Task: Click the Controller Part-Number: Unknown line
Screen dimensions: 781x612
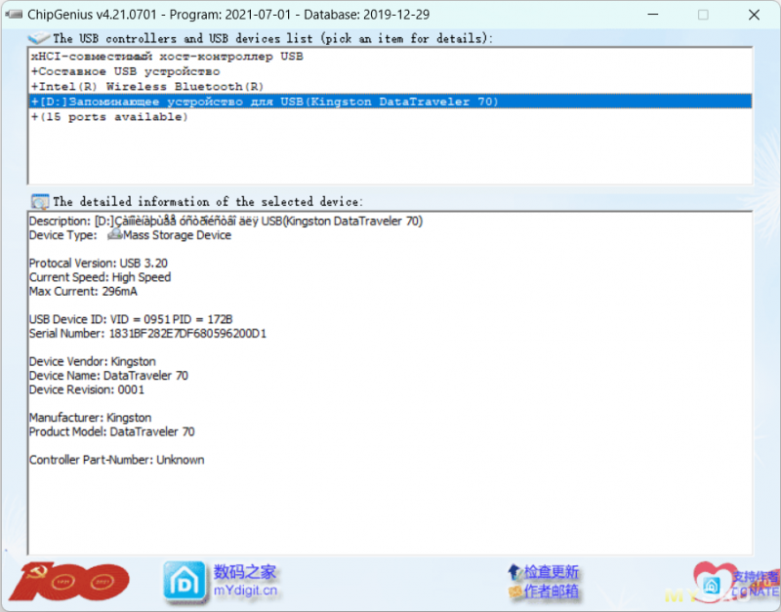Action: coord(116,460)
